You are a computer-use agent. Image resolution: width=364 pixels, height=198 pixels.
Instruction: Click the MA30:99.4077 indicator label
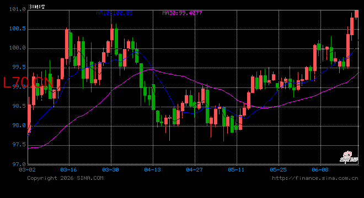pyautogui.click(x=182, y=13)
